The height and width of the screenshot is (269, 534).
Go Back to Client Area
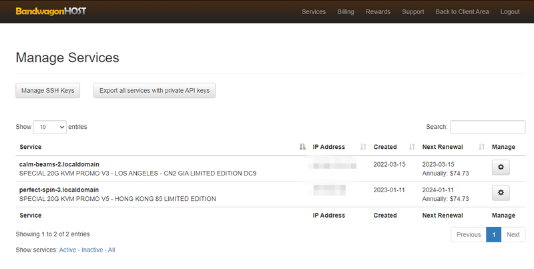(x=462, y=11)
